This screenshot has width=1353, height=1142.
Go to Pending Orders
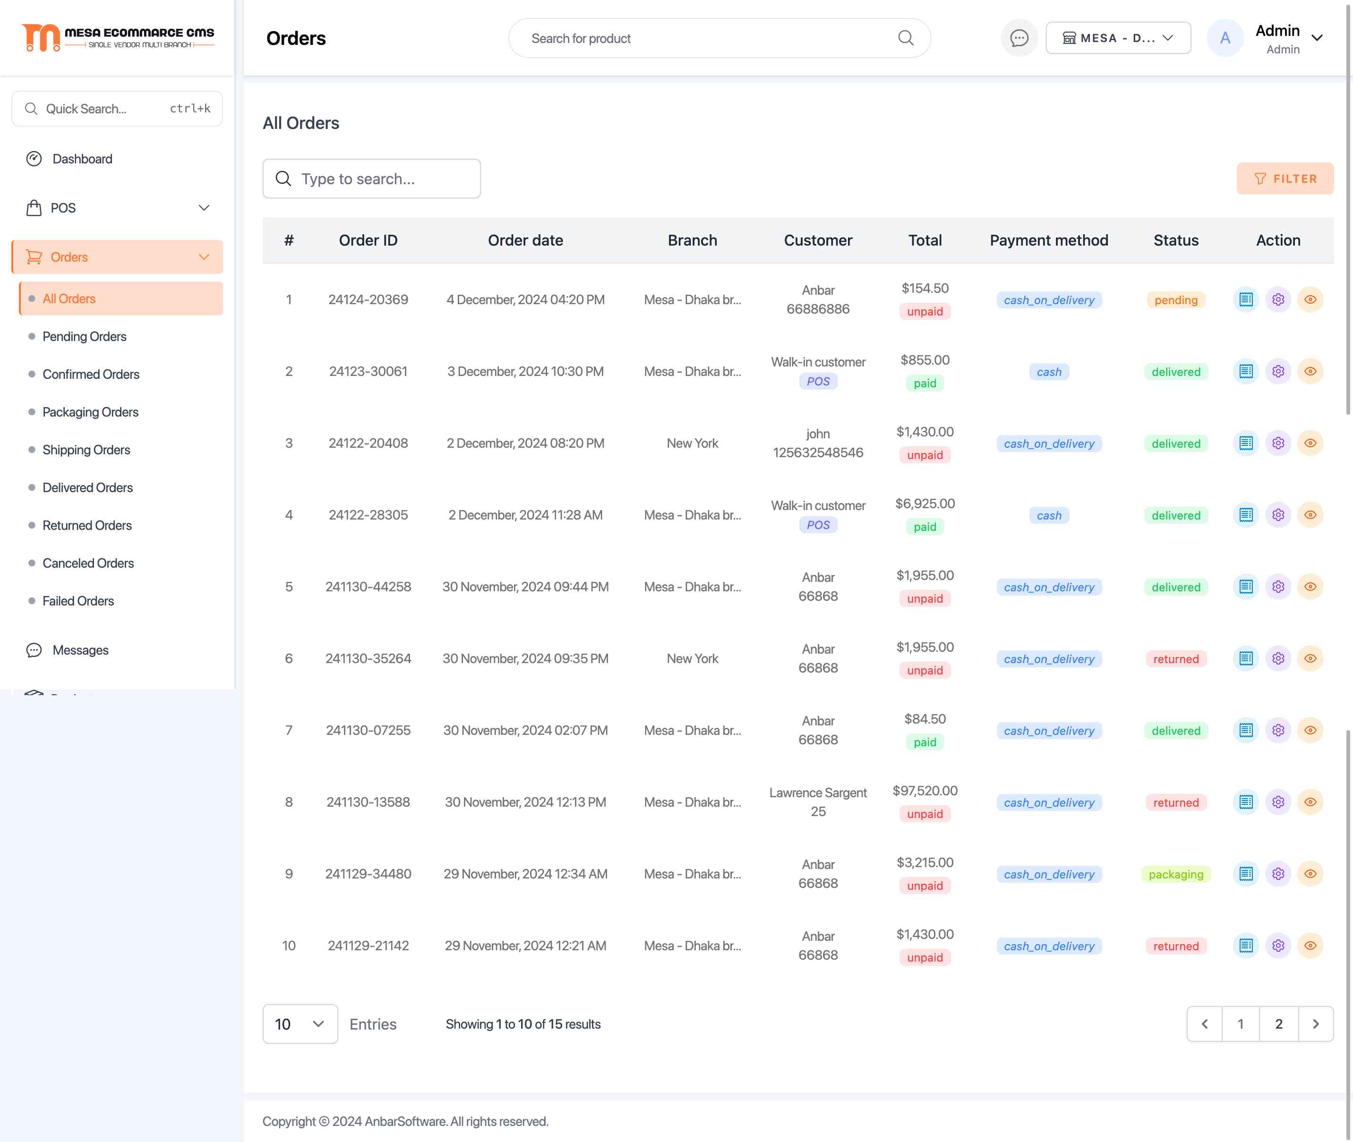coord(84,337)
